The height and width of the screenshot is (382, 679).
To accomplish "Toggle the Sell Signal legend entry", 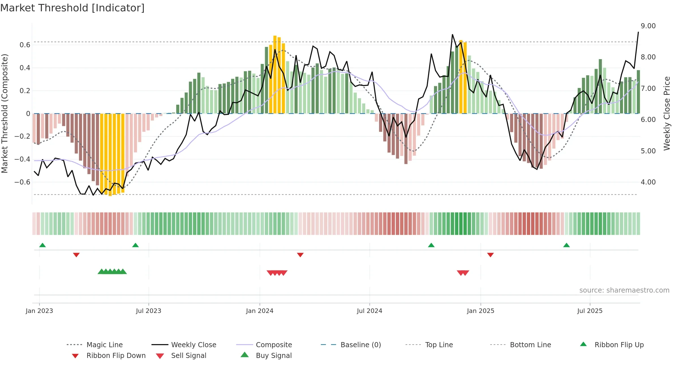I will (x=181, y=355).
